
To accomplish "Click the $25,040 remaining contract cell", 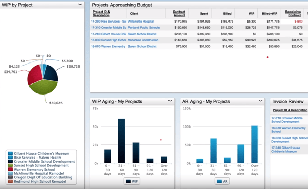I will pyautogui.click(x=297, y=46).
